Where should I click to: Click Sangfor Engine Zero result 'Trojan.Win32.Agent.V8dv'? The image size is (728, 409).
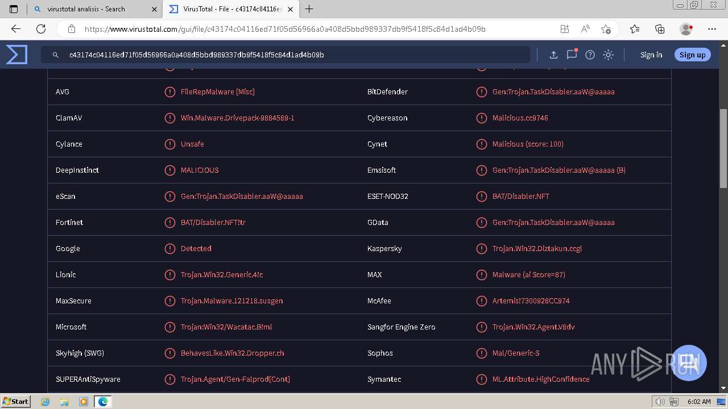click(x=533, y=327)
